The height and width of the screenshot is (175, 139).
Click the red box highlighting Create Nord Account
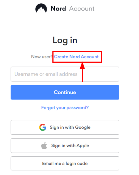click(77, 57)
